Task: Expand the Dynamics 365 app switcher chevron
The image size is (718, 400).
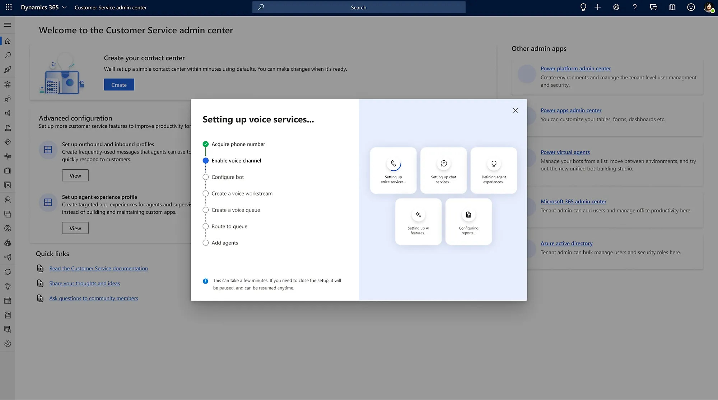Action: coord(64,7)
